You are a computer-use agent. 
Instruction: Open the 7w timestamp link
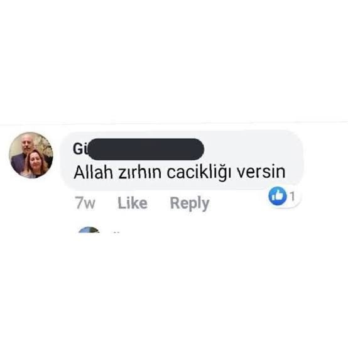pos(85,203)
